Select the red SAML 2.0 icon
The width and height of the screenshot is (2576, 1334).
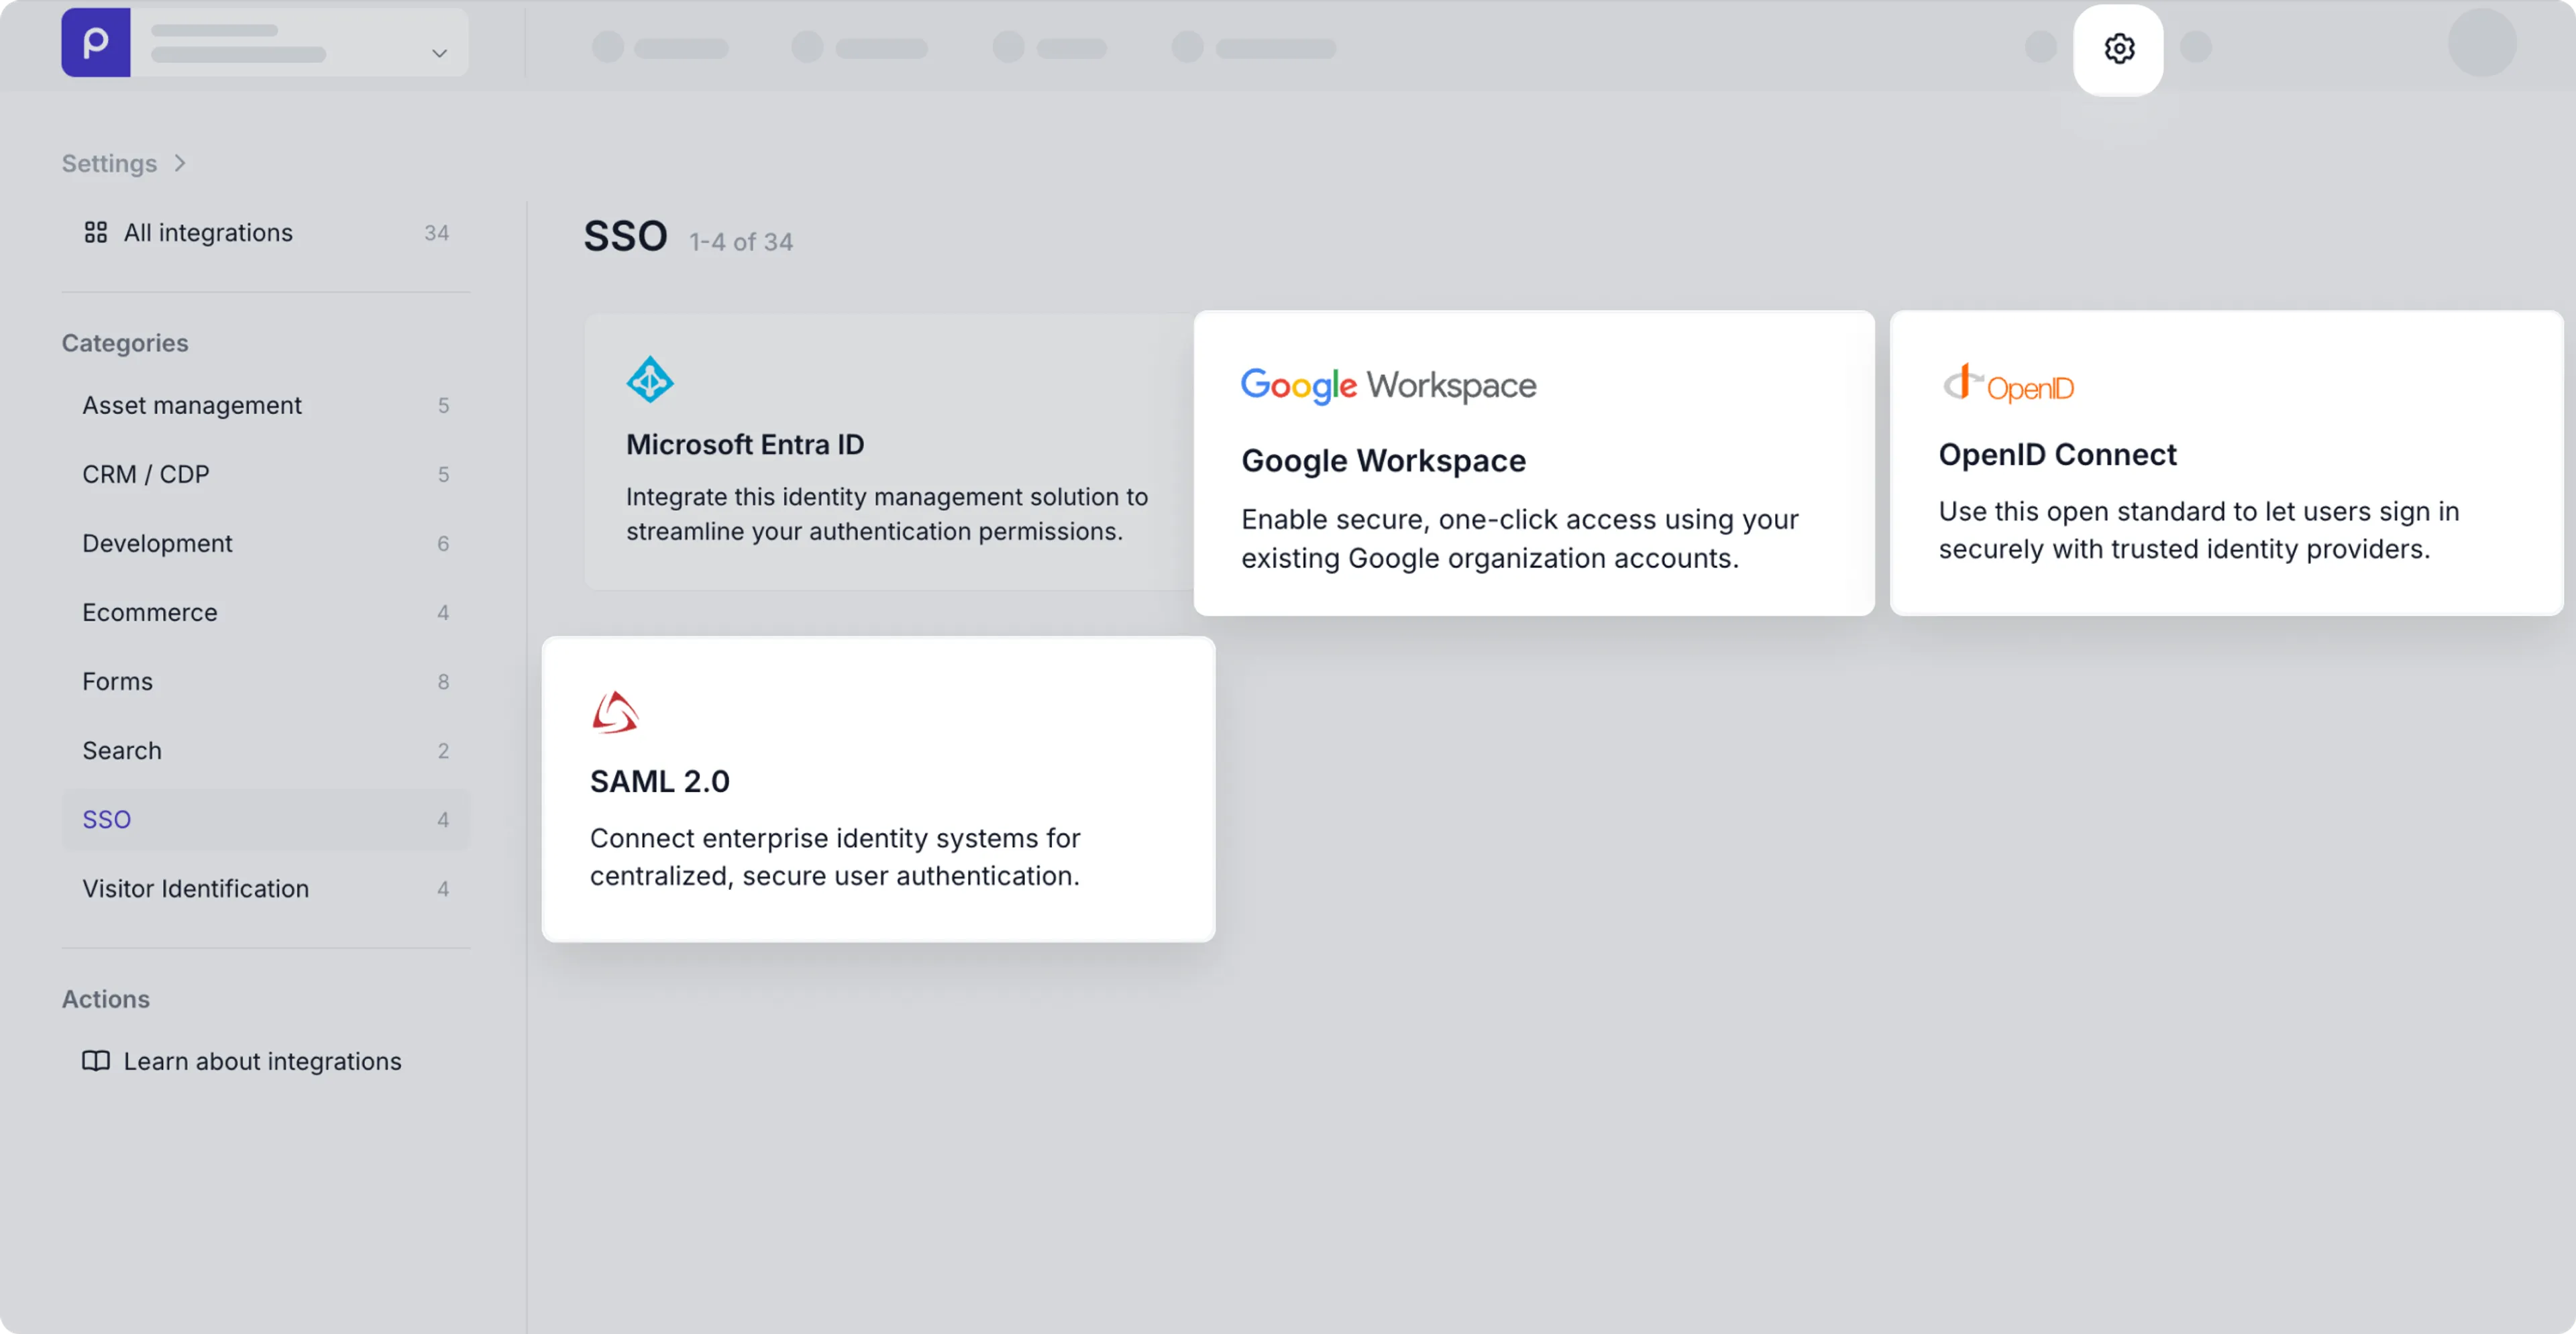pyautogui.click(x=616, y=711)
